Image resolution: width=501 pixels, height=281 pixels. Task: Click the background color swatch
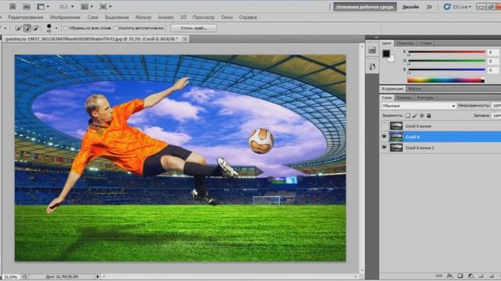[392, 59]
